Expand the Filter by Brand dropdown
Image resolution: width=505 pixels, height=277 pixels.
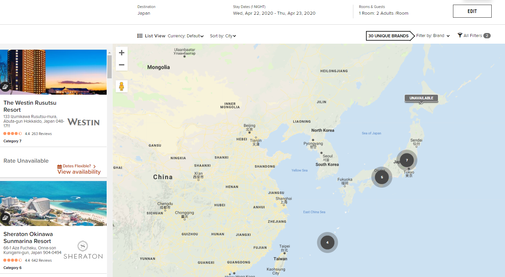coord(433,36)
